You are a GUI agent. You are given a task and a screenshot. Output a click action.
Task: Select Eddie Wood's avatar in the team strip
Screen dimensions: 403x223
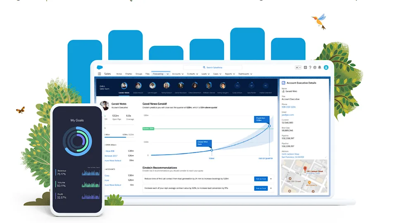point(138,85)
